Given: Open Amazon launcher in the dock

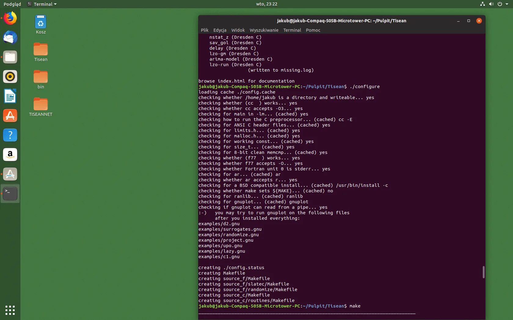Looking at the screenshot, I should [10, 155].
